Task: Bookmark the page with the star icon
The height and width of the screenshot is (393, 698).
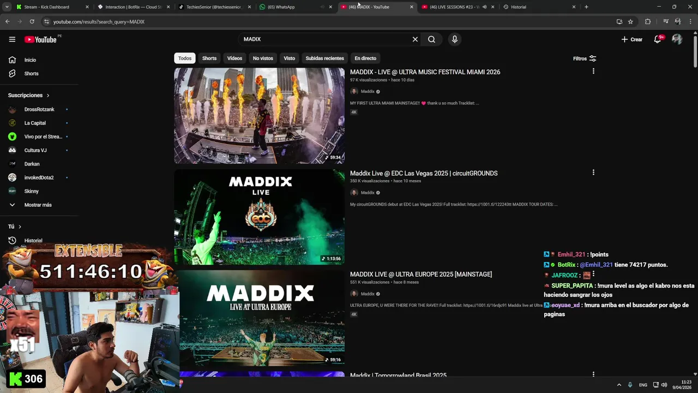Action: pos(630,22)
